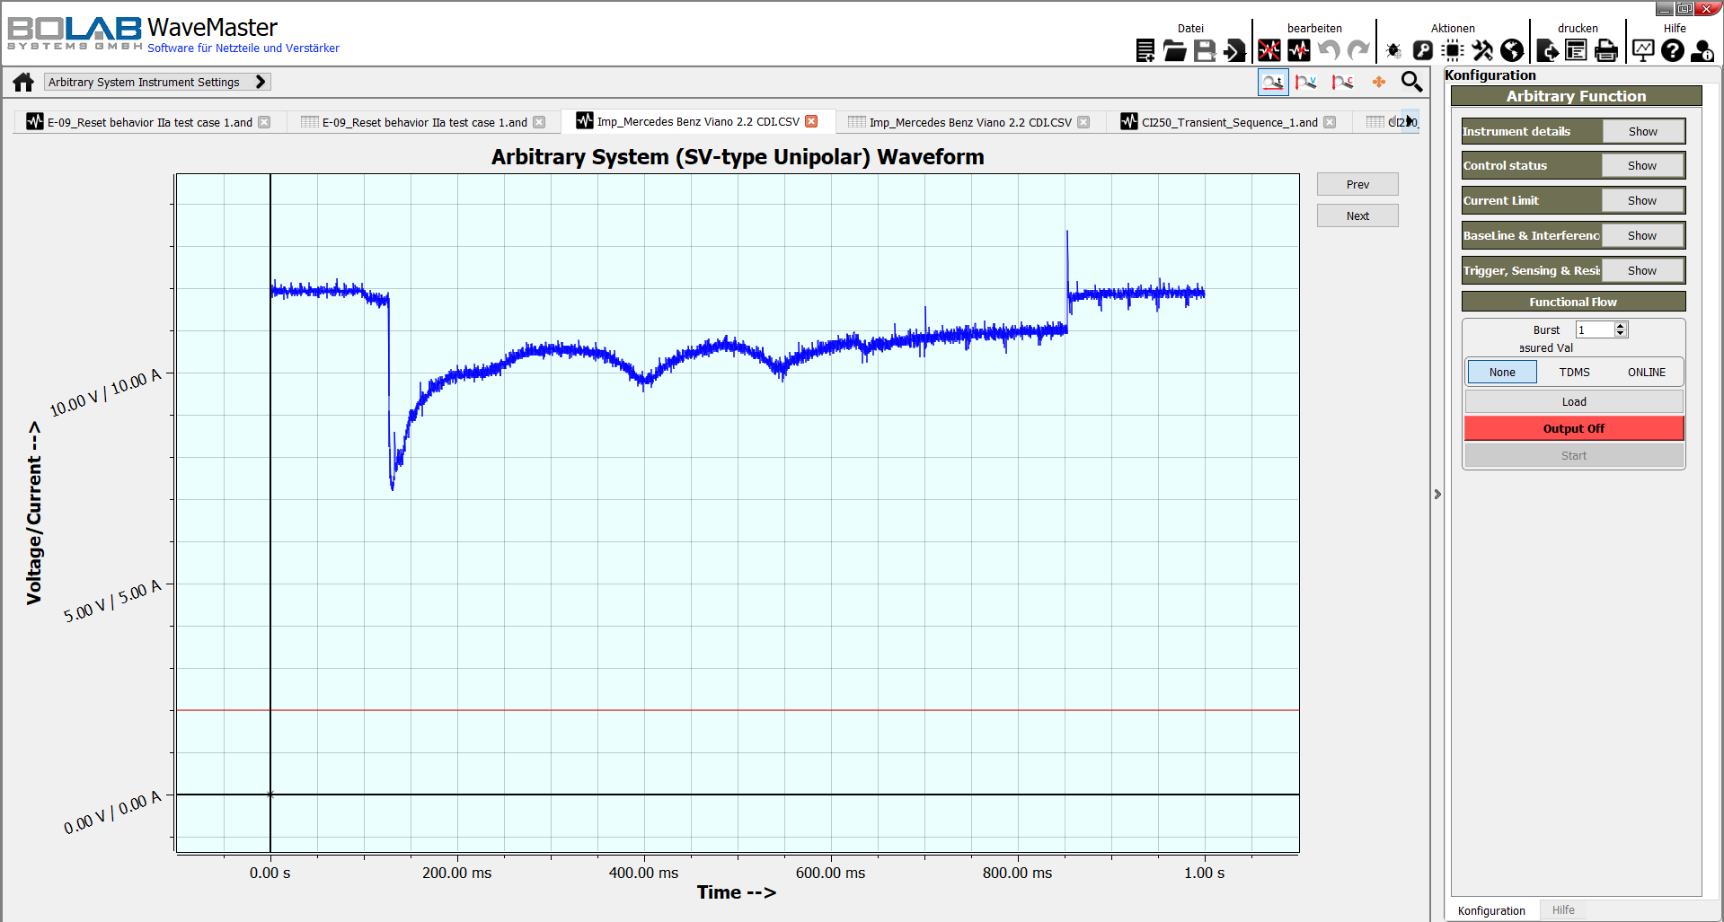Open the Hilfe question mark icon

coord(1672,51)
